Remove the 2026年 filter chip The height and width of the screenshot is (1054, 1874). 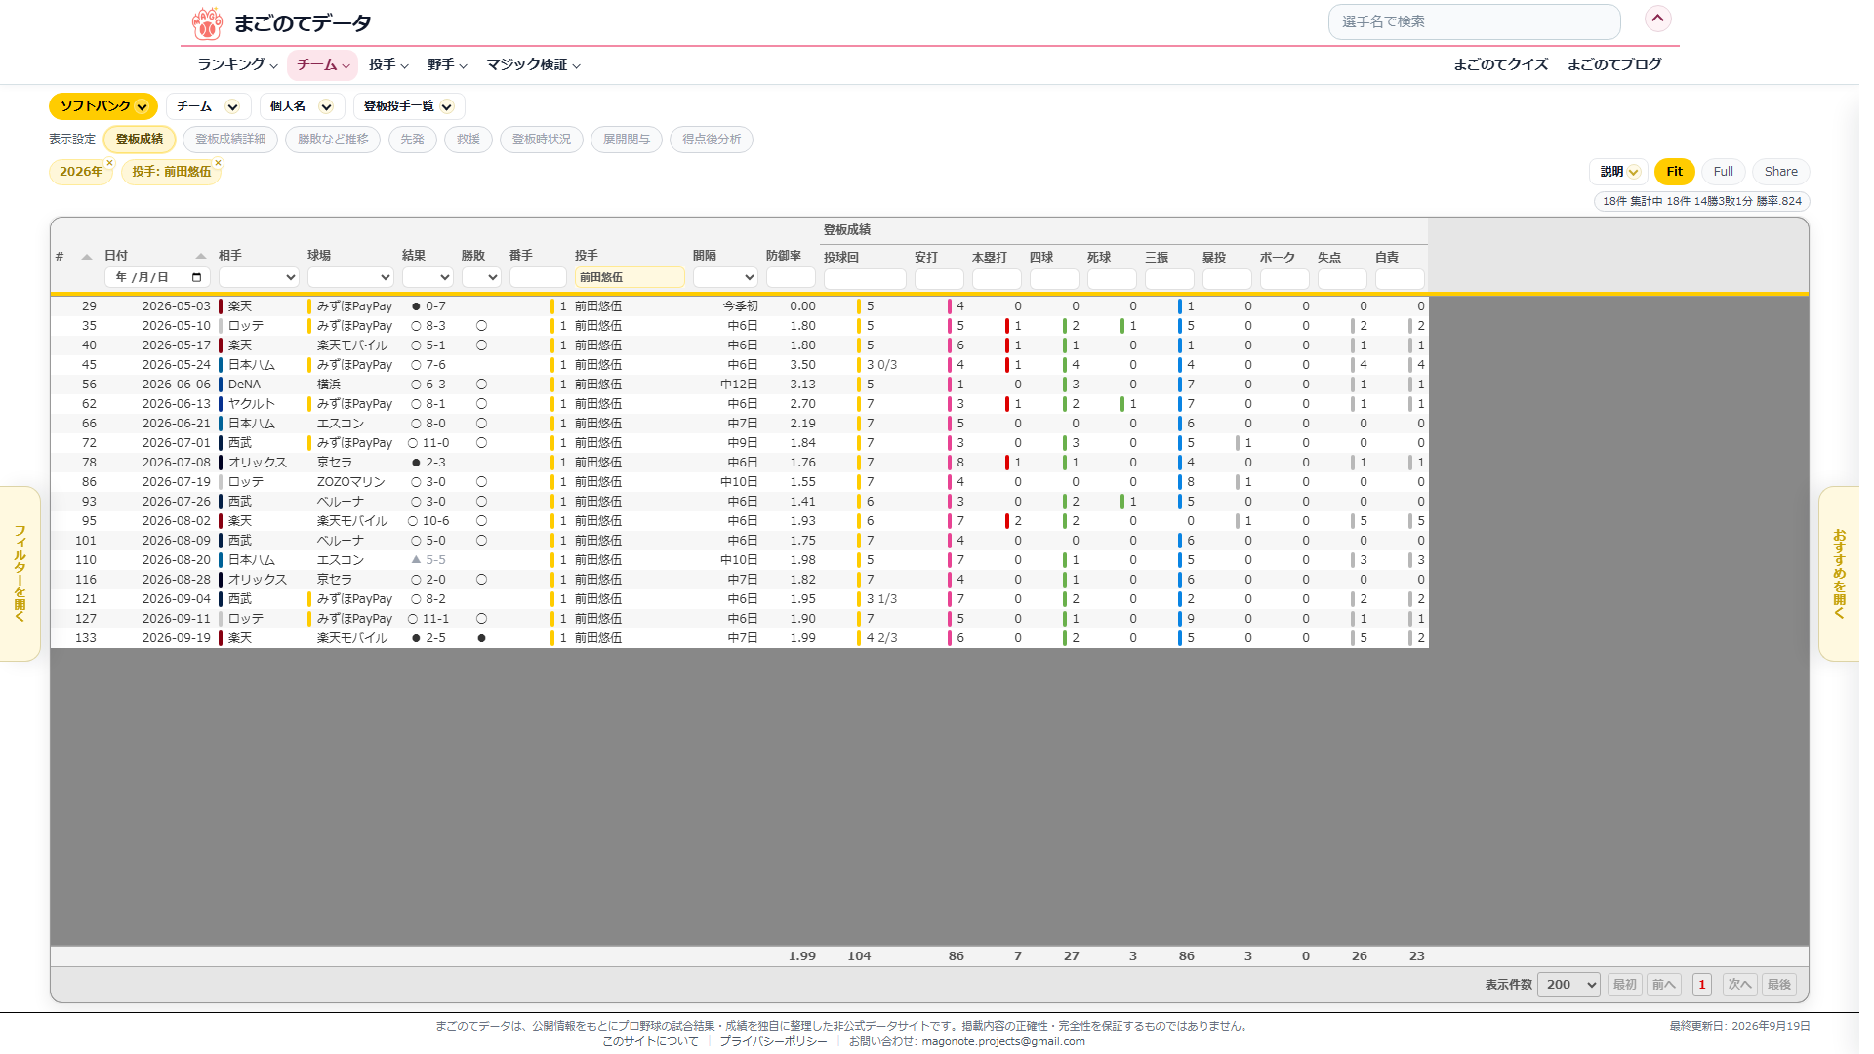point(109,163)
